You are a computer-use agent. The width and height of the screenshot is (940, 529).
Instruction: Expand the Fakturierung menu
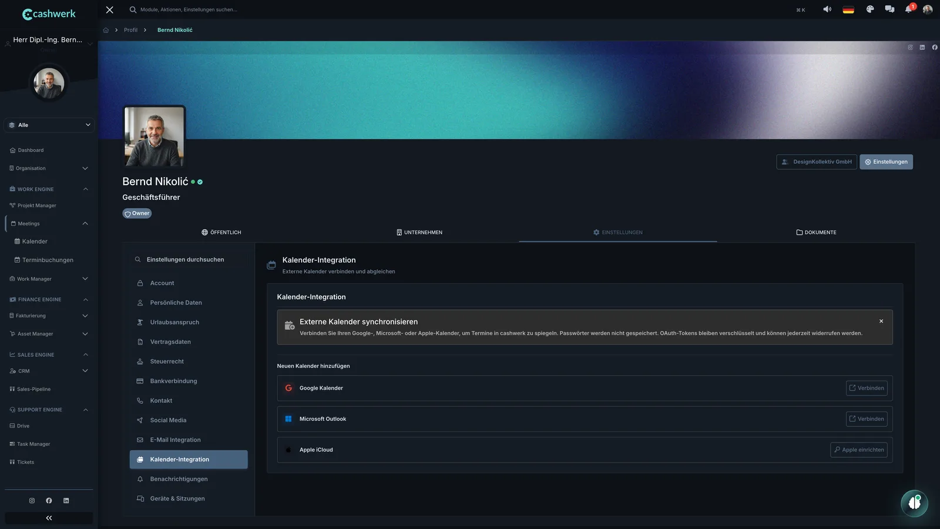pyautogui.click(x=49, y=316)
